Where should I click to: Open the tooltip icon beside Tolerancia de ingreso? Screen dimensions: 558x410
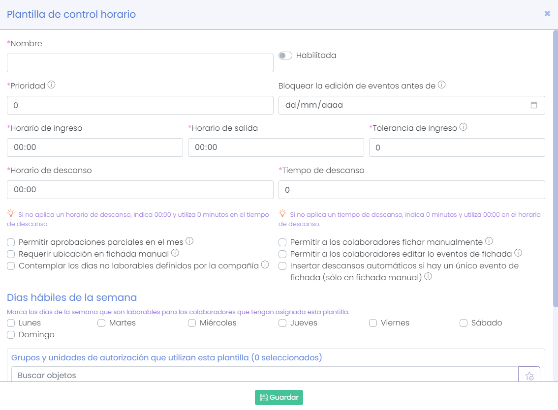(463, 126)
